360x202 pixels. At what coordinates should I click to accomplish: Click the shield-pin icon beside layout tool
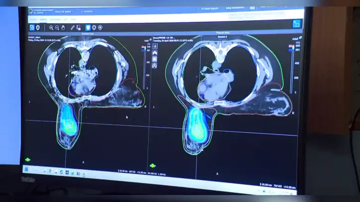point(38,28)
